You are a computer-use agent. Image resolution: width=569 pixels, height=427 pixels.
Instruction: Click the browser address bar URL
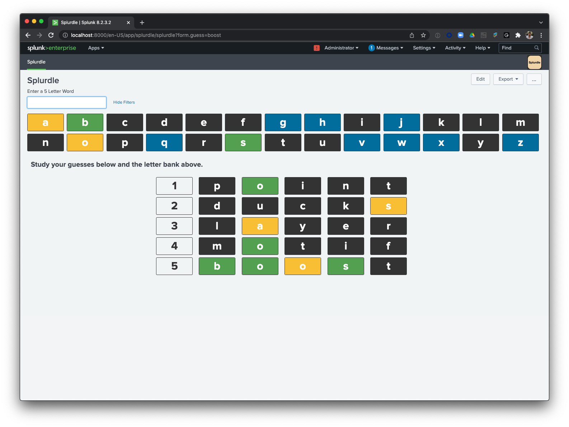point(146,35)
